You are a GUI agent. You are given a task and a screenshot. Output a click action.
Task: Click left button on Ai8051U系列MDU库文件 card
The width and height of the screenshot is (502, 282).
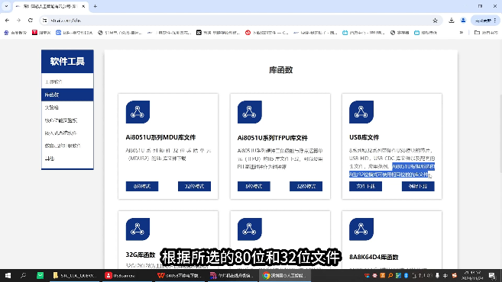(x=142, y=186)
